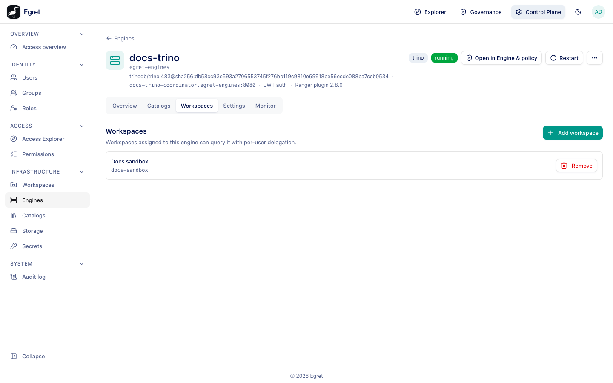Click the Catalogs library icon
613x383 pixels.
(x=14, y=215)
